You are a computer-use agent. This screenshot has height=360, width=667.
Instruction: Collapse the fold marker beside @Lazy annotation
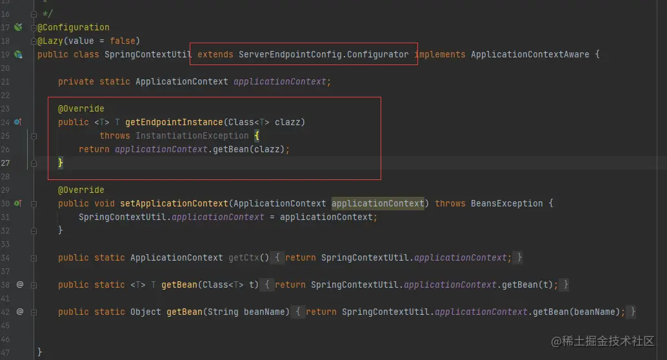pos(34,41)
